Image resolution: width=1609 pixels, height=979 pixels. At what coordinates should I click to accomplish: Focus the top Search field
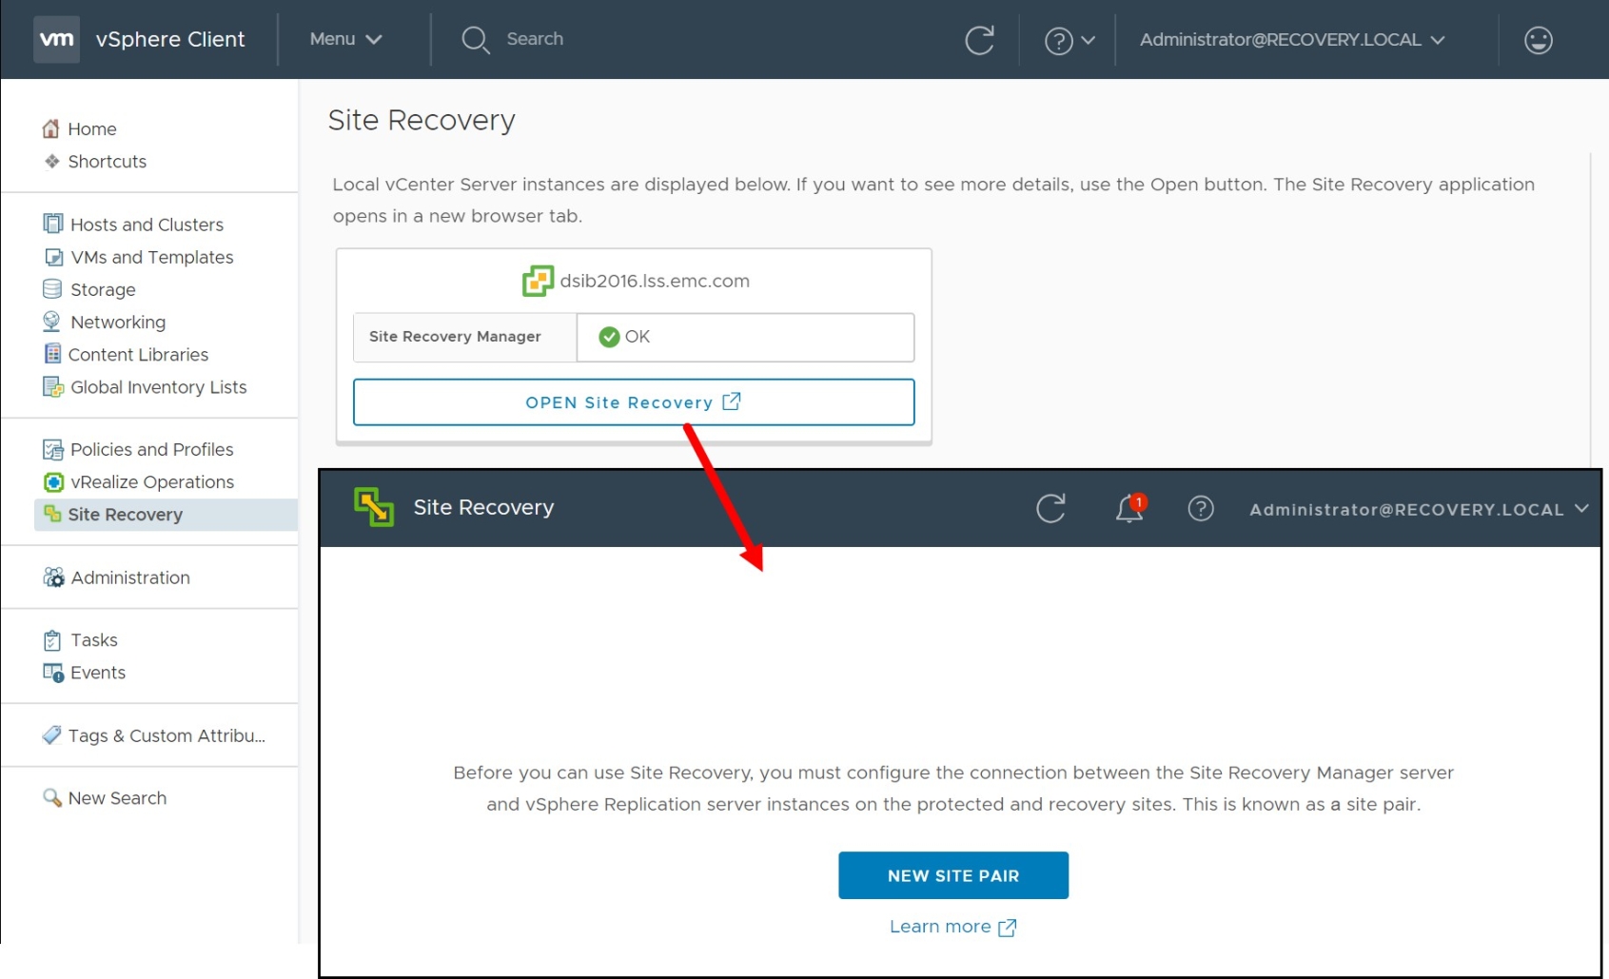tap(534, 39)
